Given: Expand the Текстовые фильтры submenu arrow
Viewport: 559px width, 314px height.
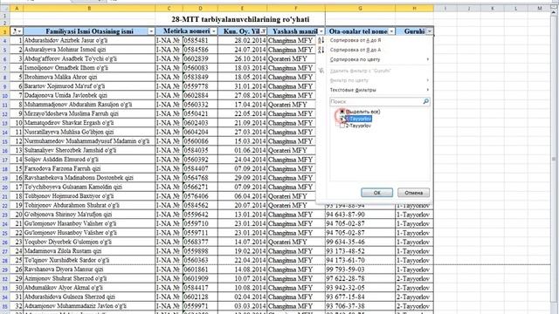Looking at the screenshot, I should click(428, 90).
